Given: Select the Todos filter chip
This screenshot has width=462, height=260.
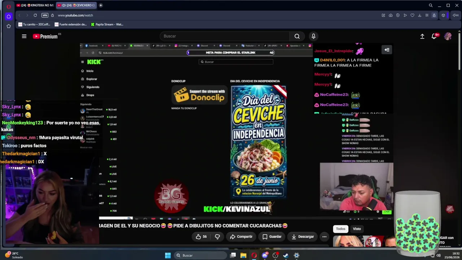Looking at the screenshot, I should 341,229.
